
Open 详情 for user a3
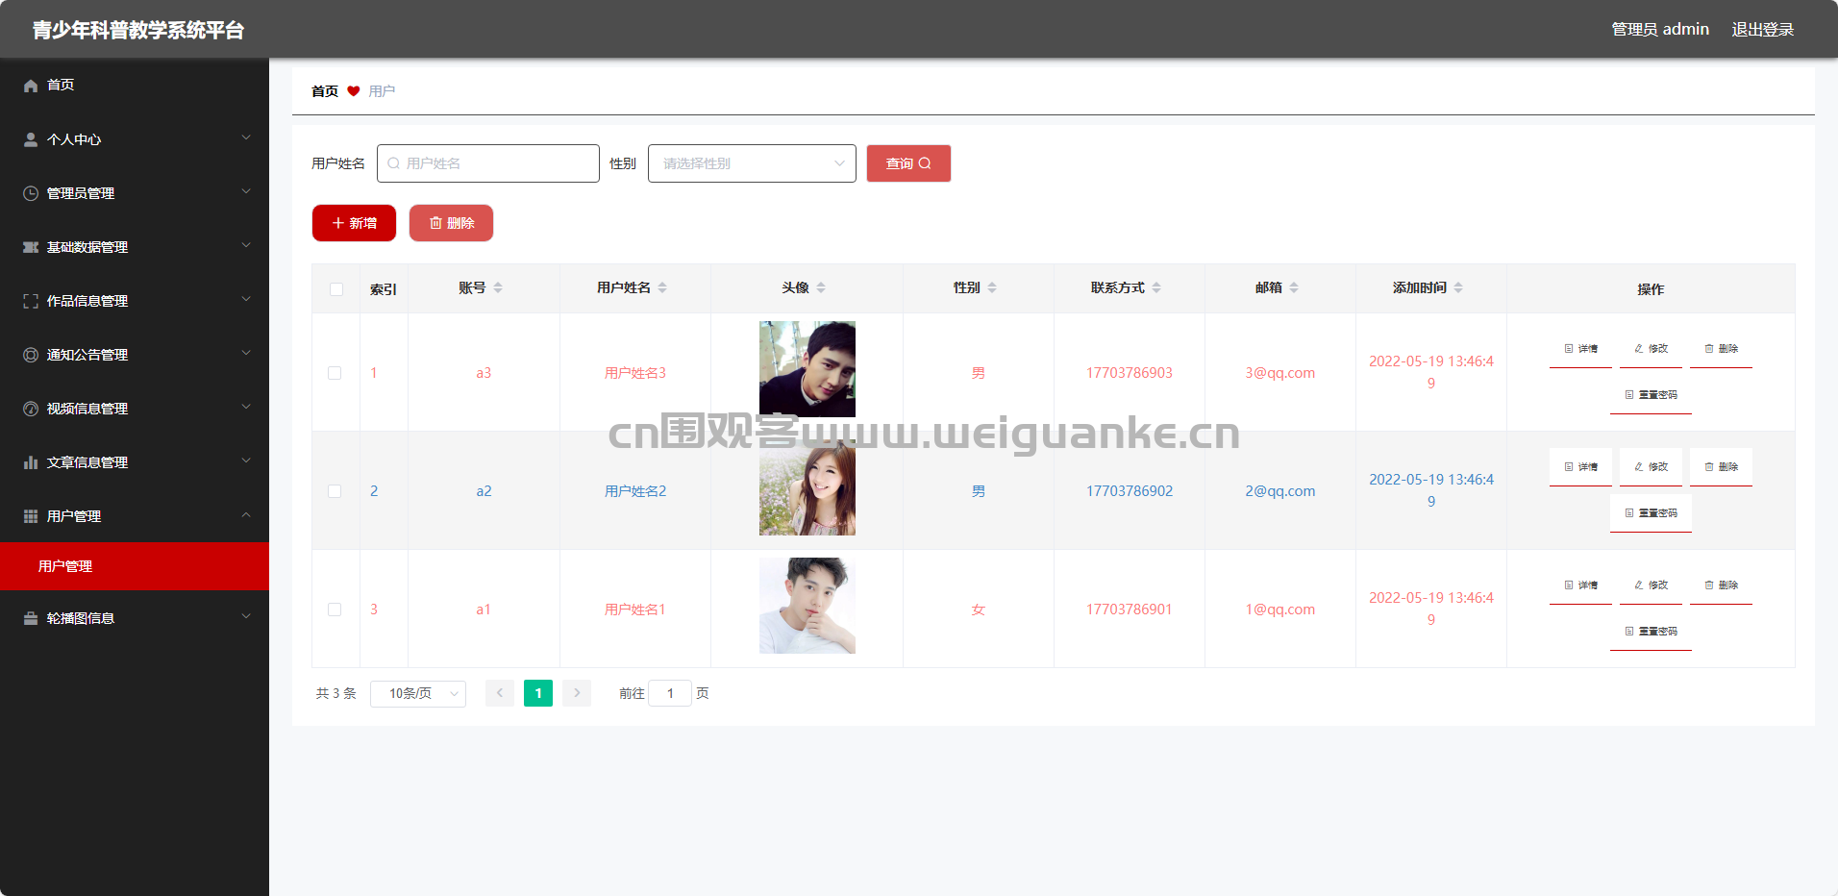click(x=1580, y=349)
